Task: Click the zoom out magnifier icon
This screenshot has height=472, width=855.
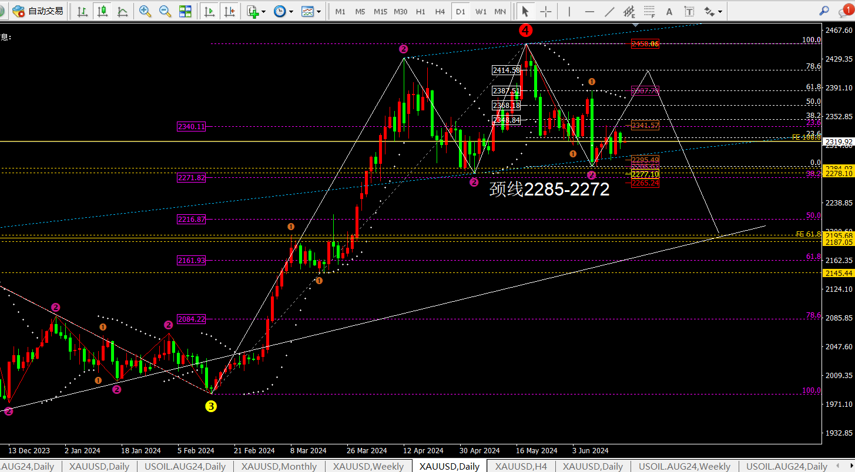Action: tap(165, 11)
